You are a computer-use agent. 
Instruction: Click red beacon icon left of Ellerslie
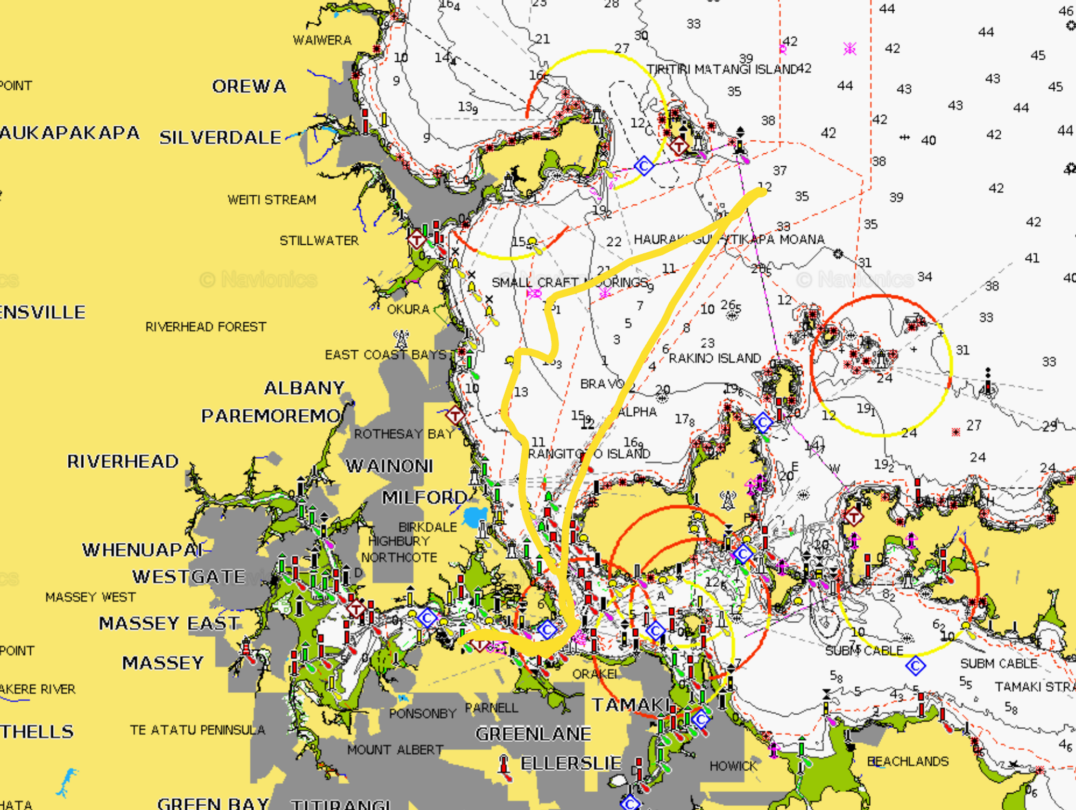(x=504, y=764)
